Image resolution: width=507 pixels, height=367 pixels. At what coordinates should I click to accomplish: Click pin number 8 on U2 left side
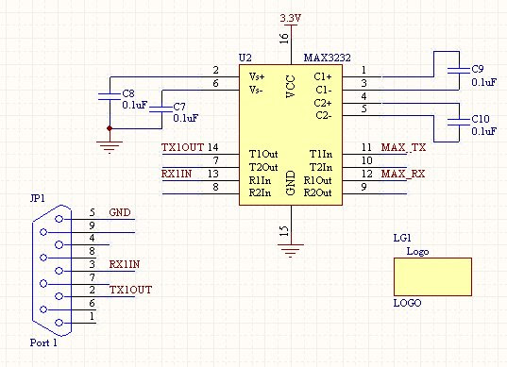coord(215,187)
